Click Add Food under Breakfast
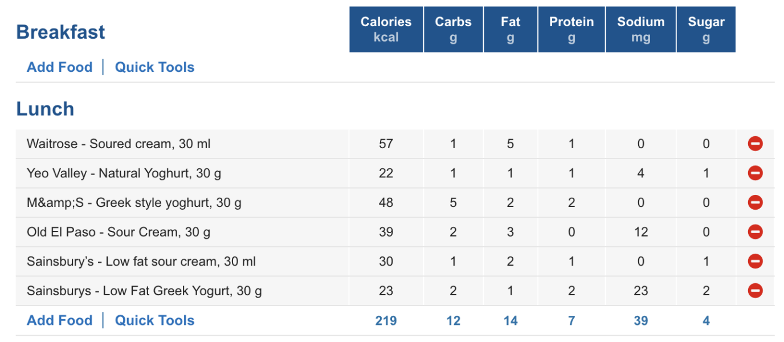 tap(59, 67)
